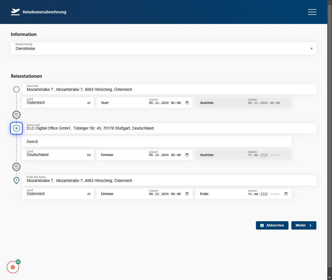Screen dimensions: 332x280
Task: Click the Bezeichnung field containing Dienstreise
Action: (x=163, y=48)
